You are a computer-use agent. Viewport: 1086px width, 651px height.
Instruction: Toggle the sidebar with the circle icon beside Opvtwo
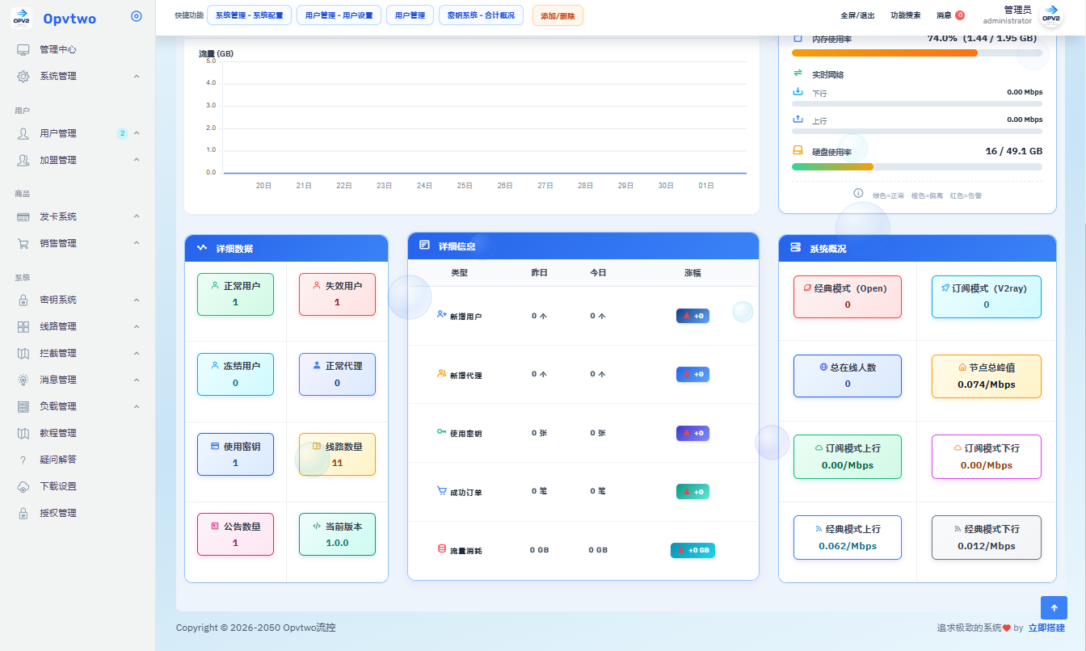coord(137,16)
